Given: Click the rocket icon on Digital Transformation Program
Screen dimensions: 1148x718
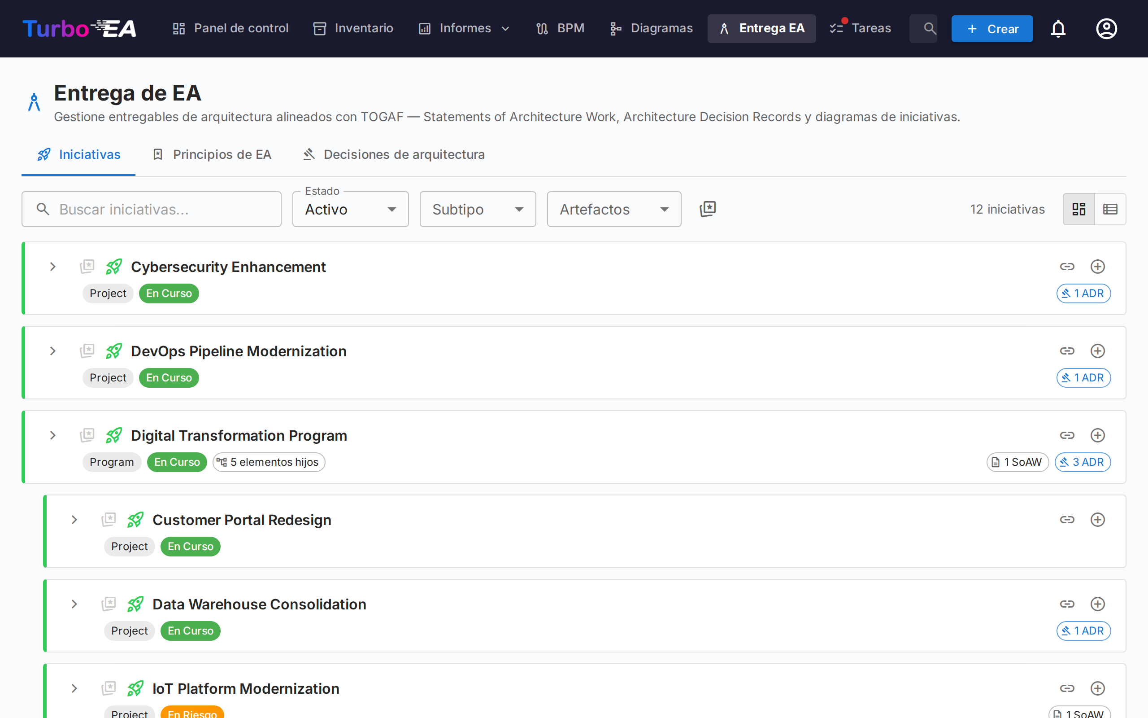Looking at the screenshot, I should pyautogui.click(x=114, y=435).
